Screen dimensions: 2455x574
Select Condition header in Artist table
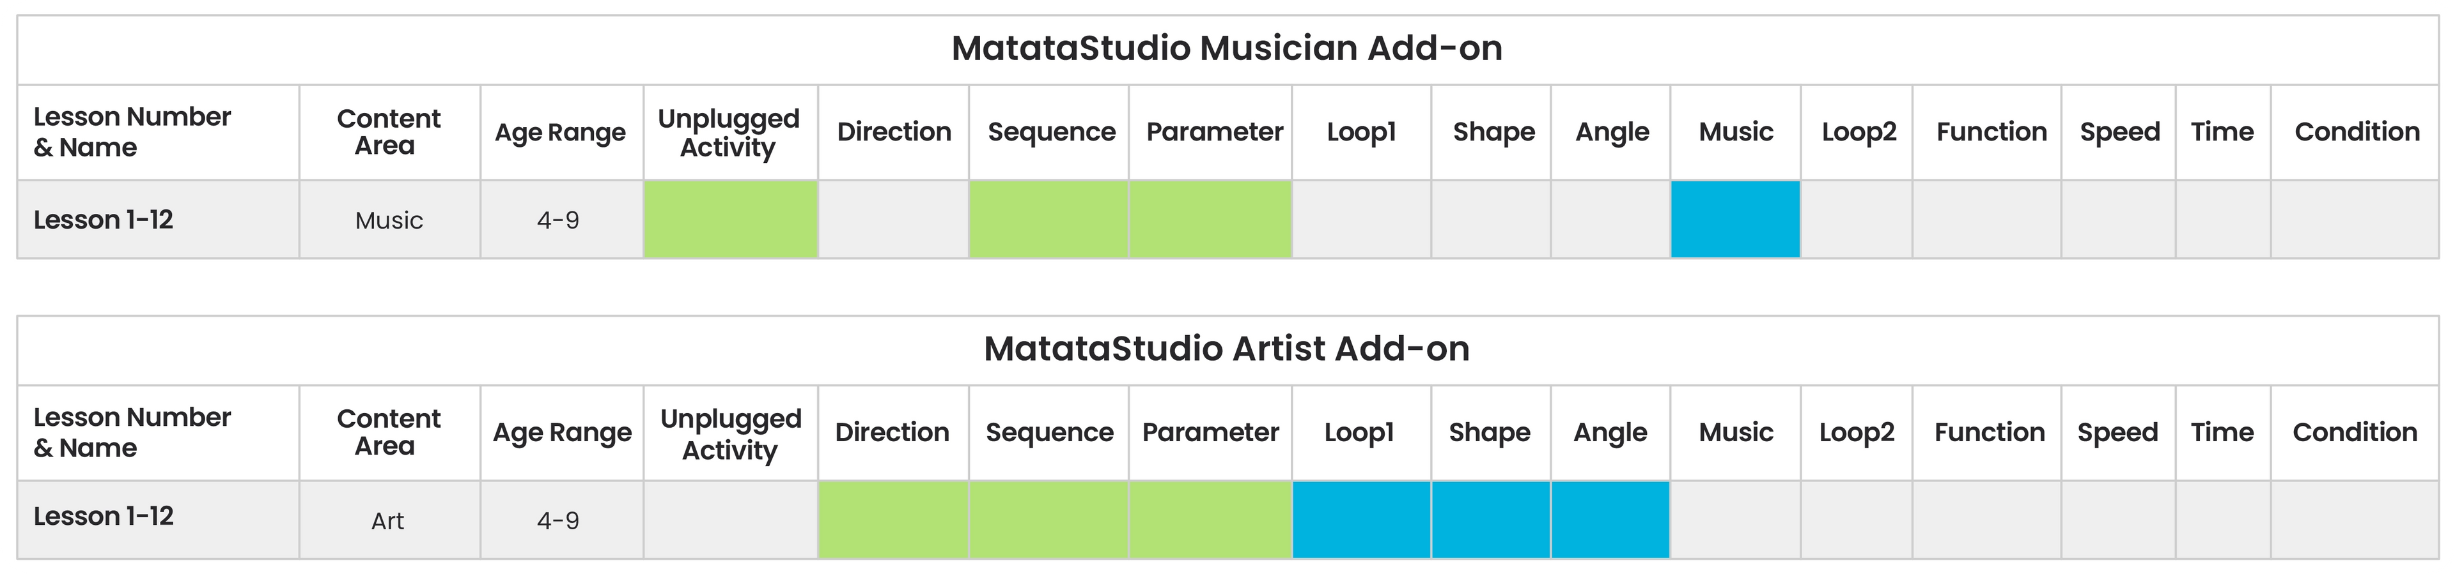pos(2354,432)
